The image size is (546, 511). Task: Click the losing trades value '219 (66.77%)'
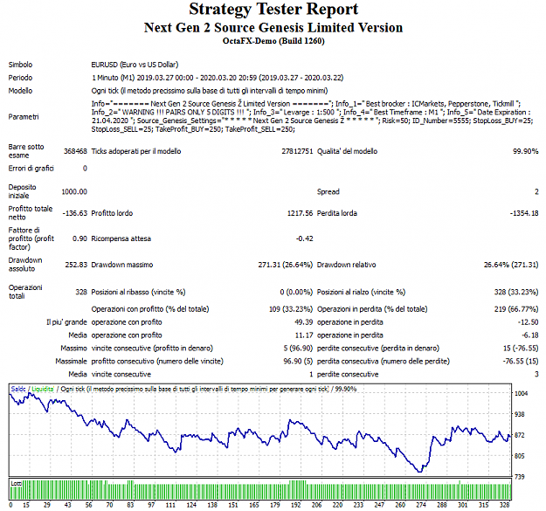[x=516, y=309]
